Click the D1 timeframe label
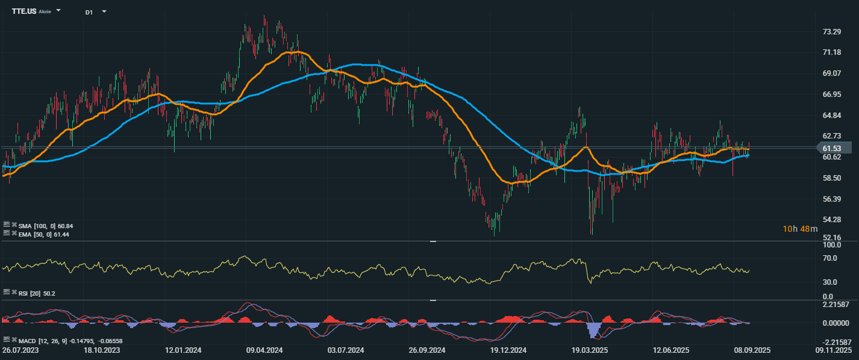Viewport: 859px width, 360px height. tap(89, 12)
